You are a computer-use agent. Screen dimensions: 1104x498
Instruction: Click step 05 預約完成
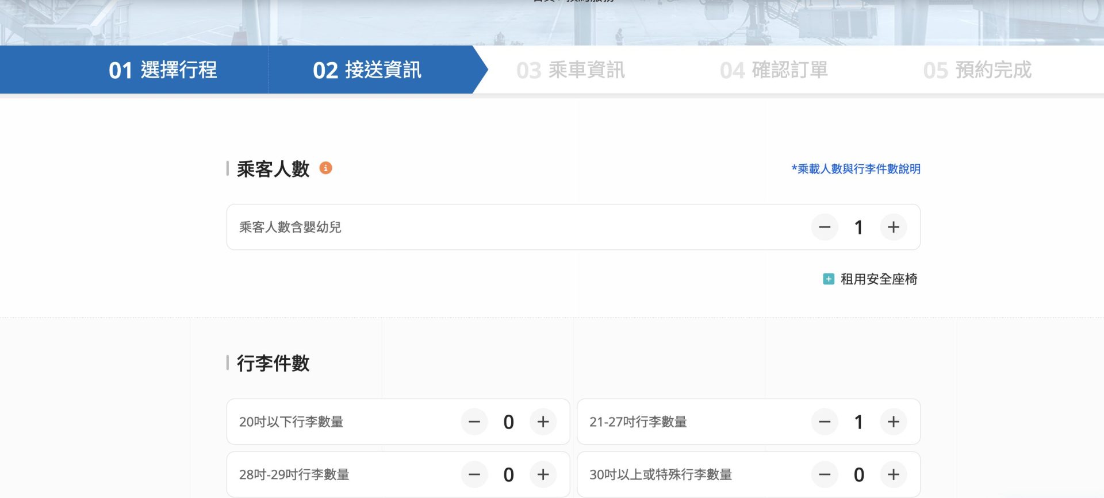click(x=977, y=70)
